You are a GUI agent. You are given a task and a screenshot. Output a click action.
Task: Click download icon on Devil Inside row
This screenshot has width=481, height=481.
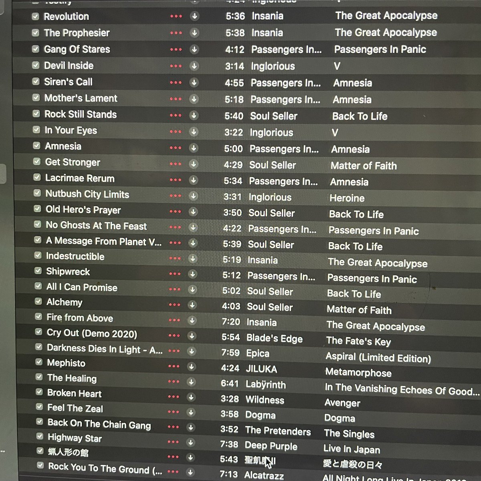(x=194, y=66)
